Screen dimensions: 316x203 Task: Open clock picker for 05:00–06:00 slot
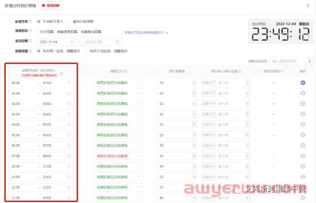[x=69, y=135]
